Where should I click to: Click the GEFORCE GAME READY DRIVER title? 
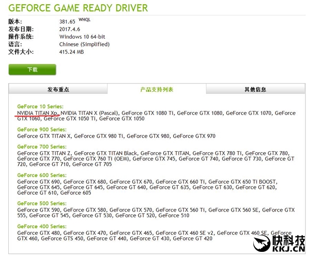[x=78, y=8]
